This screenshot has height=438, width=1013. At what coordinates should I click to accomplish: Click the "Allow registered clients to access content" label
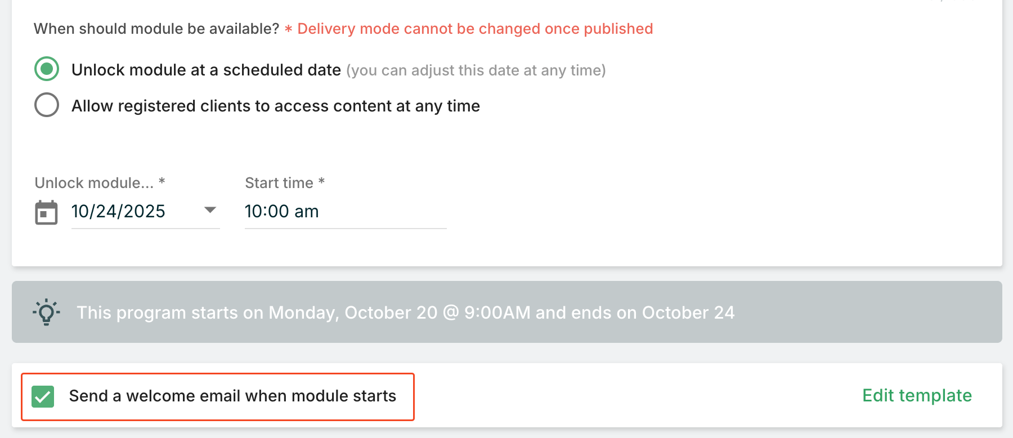click(x=275, y=106)
